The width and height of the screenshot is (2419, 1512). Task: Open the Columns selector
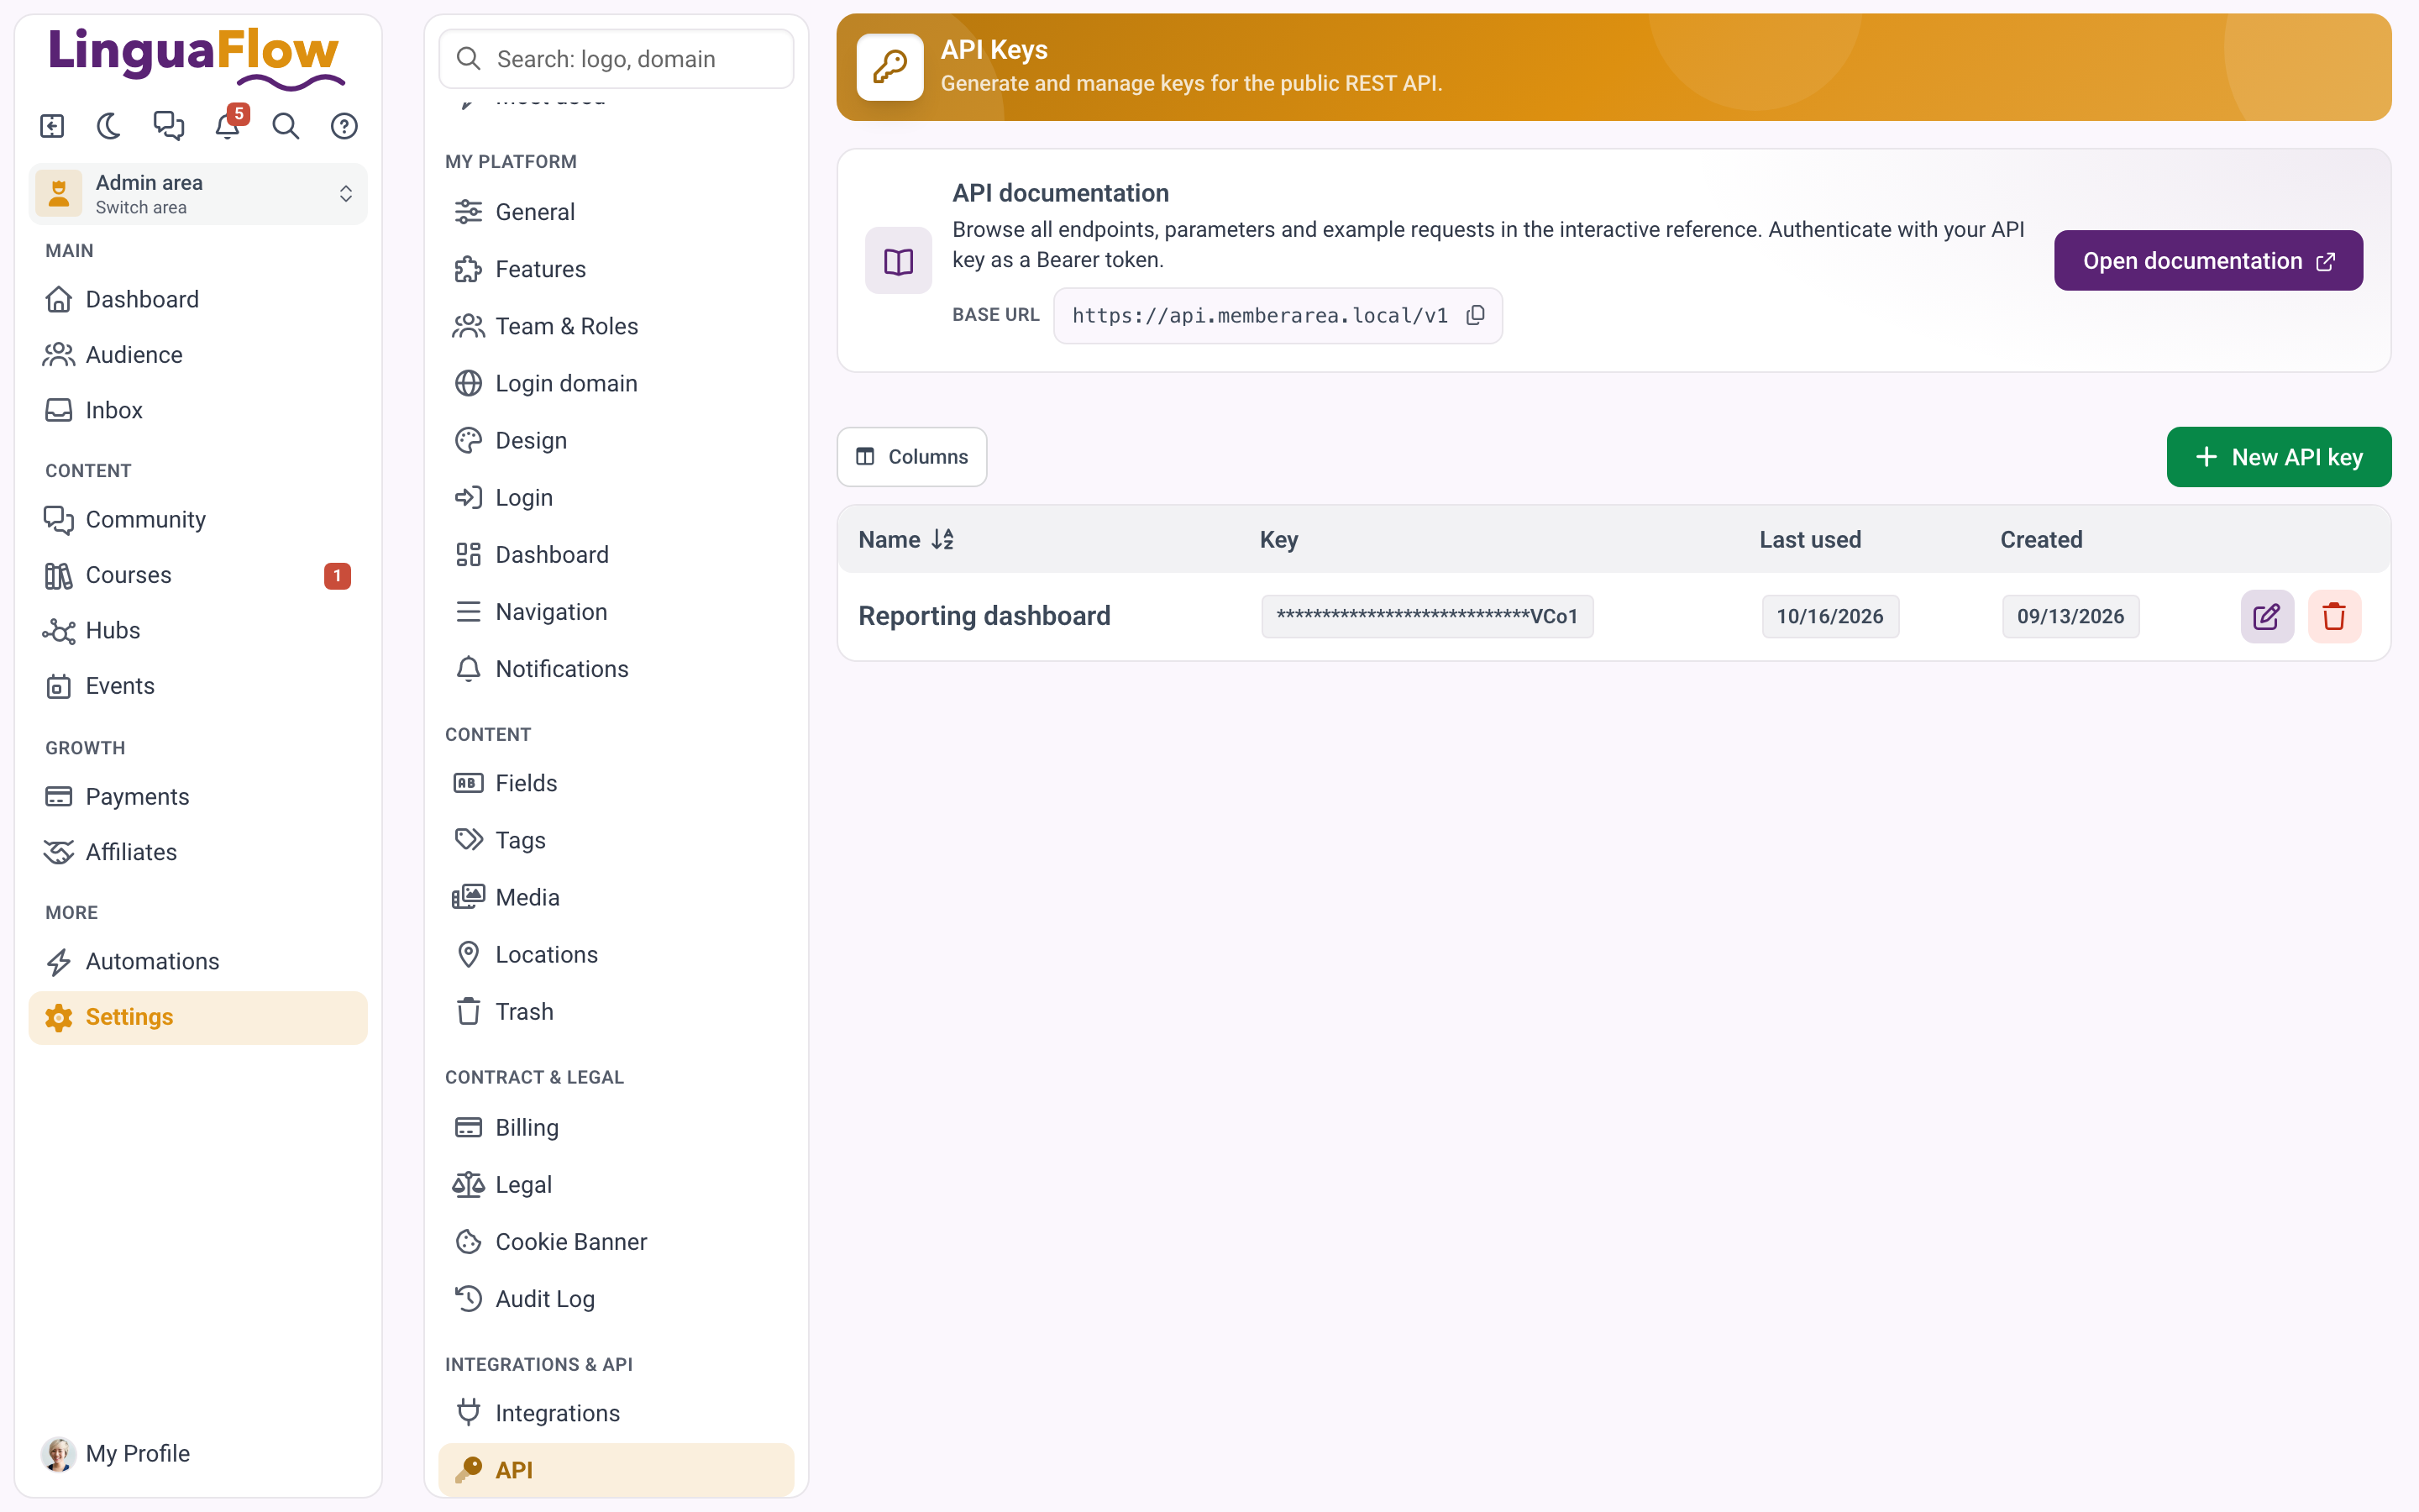911,457
